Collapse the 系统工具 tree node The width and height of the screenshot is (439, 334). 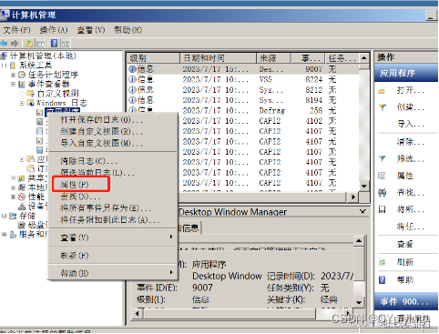pyautogui.click(x=5, y=66)
